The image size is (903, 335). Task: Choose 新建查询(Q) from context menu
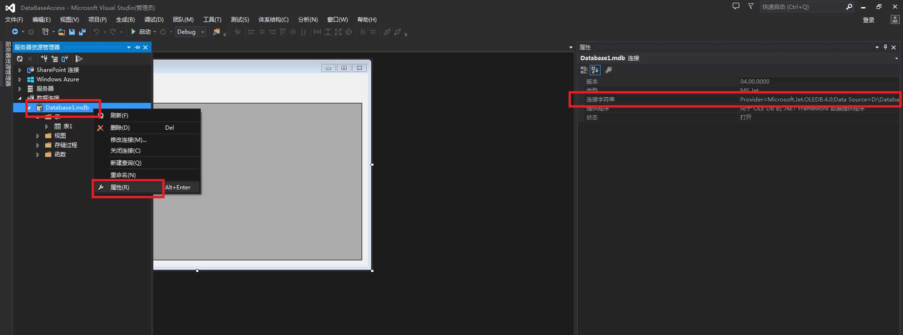coord(147,163)
